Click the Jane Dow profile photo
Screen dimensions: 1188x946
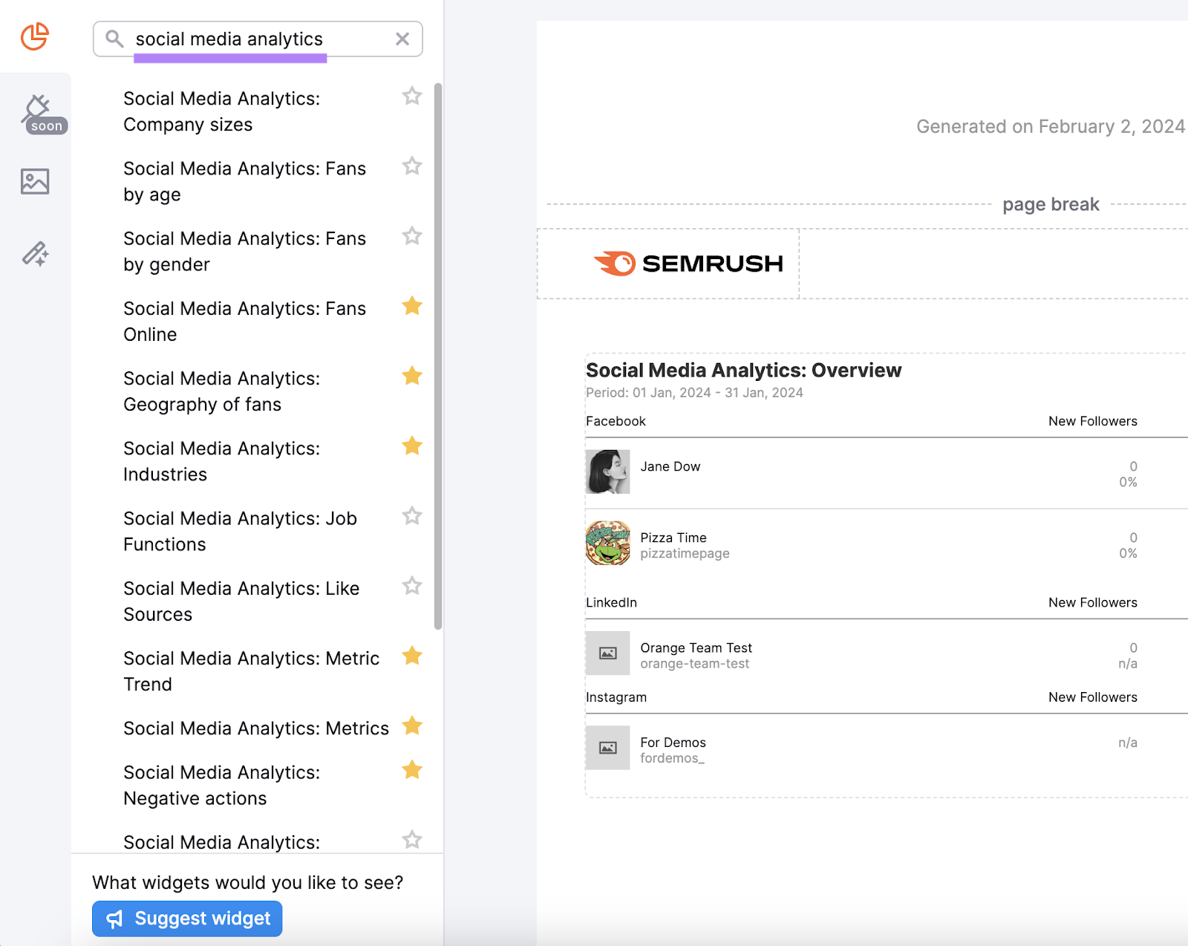[607, 472]
